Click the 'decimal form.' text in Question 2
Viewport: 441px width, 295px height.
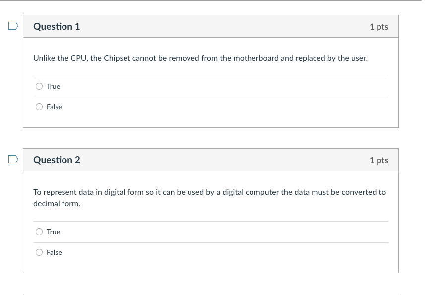click(x=57, y=204)
